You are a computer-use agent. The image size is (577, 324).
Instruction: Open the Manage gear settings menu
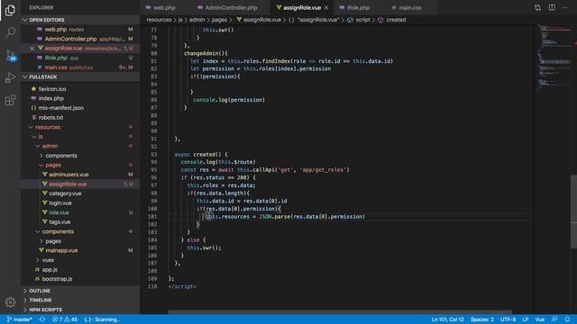[x=10, y=302]
